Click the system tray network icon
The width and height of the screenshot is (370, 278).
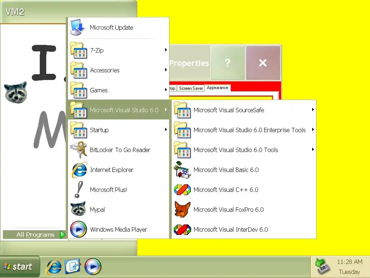pyautogui.click(x=322, y=266)
